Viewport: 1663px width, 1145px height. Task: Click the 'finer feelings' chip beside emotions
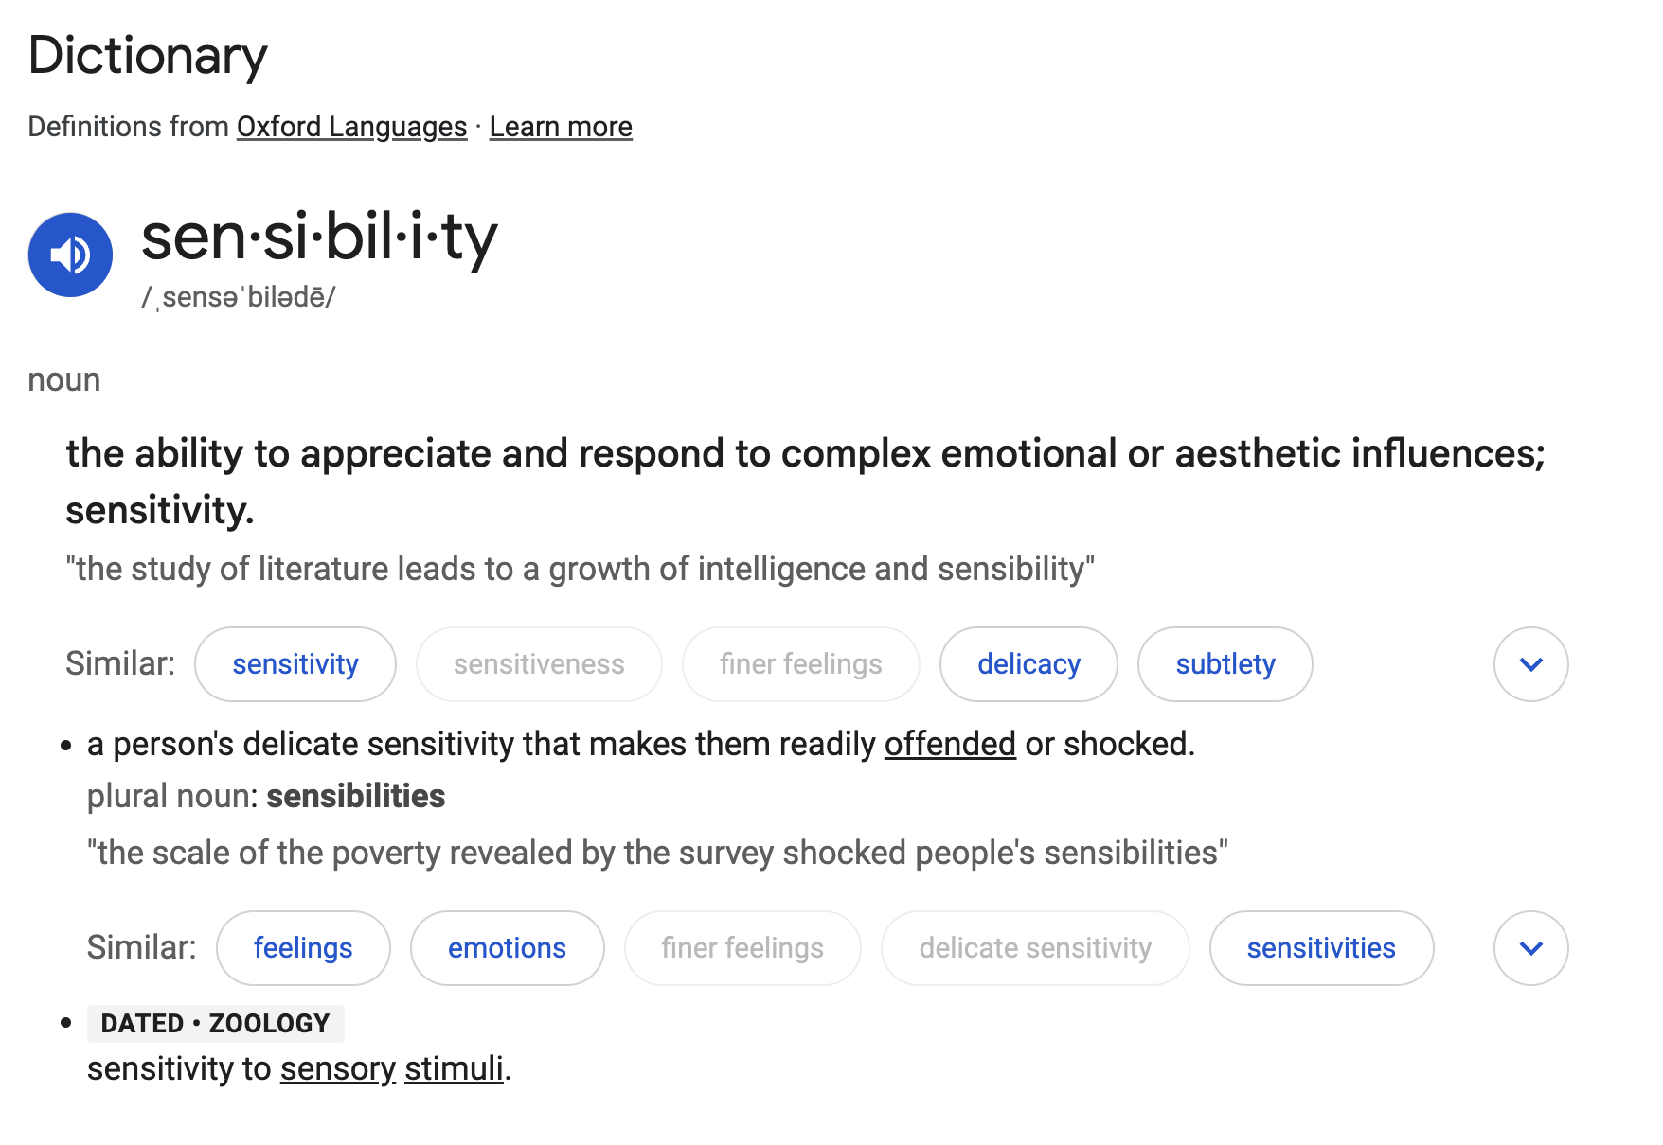pyautogui.click(x=742, y=948)
